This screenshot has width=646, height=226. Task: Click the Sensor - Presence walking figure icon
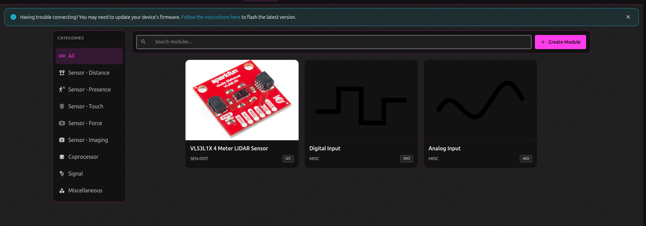click(x=62, y=89)
